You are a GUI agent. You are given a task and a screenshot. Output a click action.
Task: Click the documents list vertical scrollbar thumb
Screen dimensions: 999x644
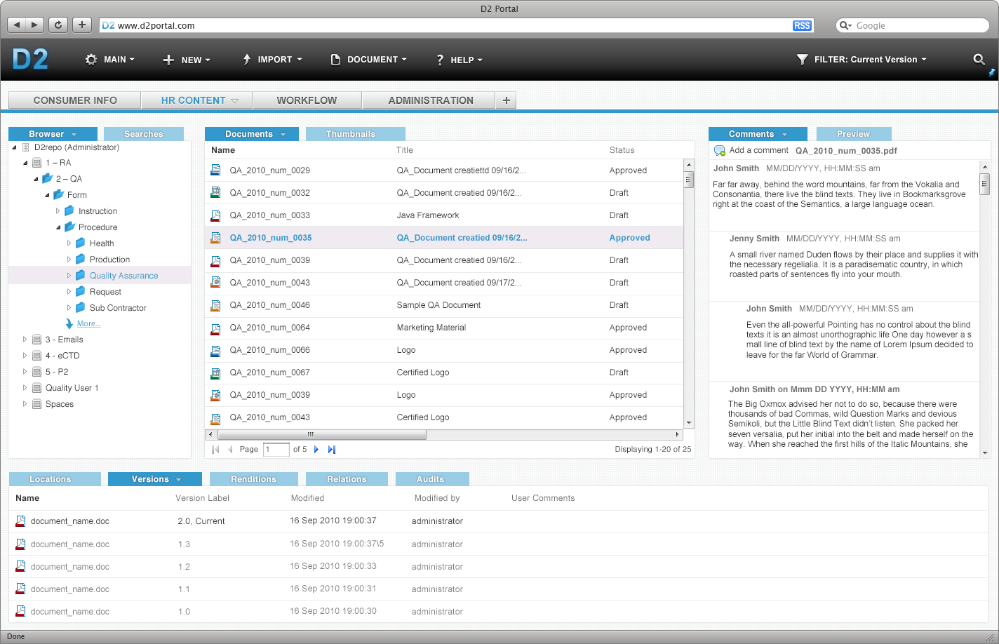coord(689,180)
